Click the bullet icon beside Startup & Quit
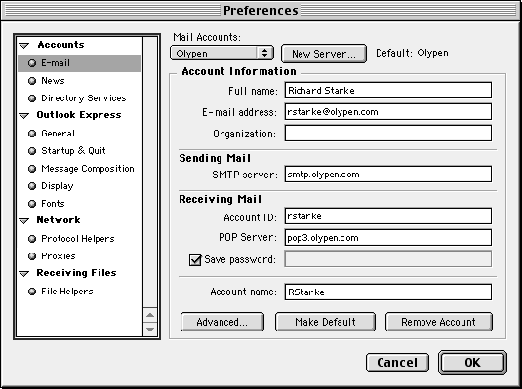Screen dimensions: 522x389 [32, 151]
